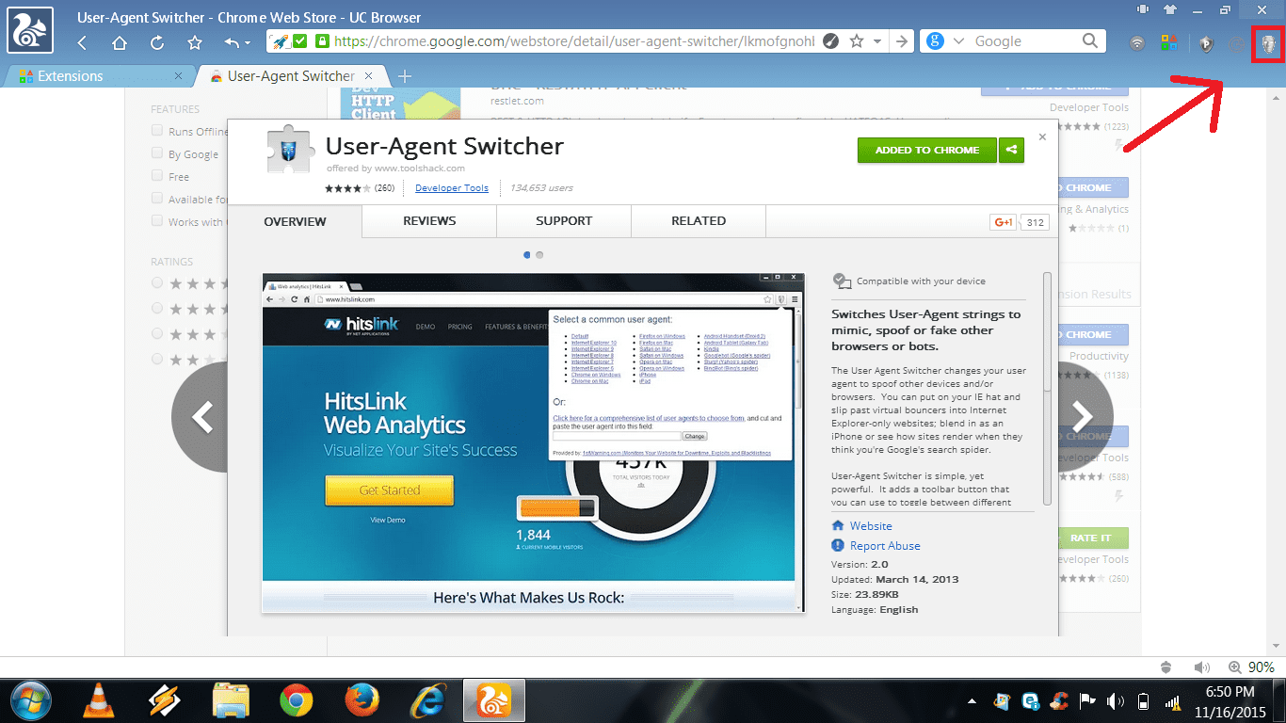Image resolution: width=1286 pixels, height=723 pixels.
Task: Open the browser home page
Action: pyautogui.click(x=120, y=42)
